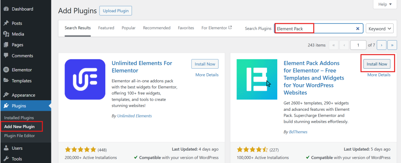
Task: Focus the Search Plugins input field
Action: coord(333,28)
